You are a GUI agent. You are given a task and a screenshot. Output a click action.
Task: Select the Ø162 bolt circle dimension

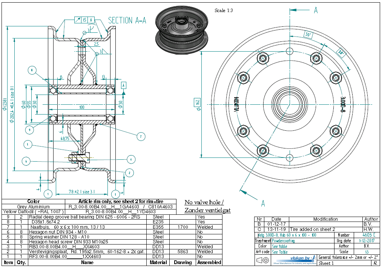click(198, 102)
